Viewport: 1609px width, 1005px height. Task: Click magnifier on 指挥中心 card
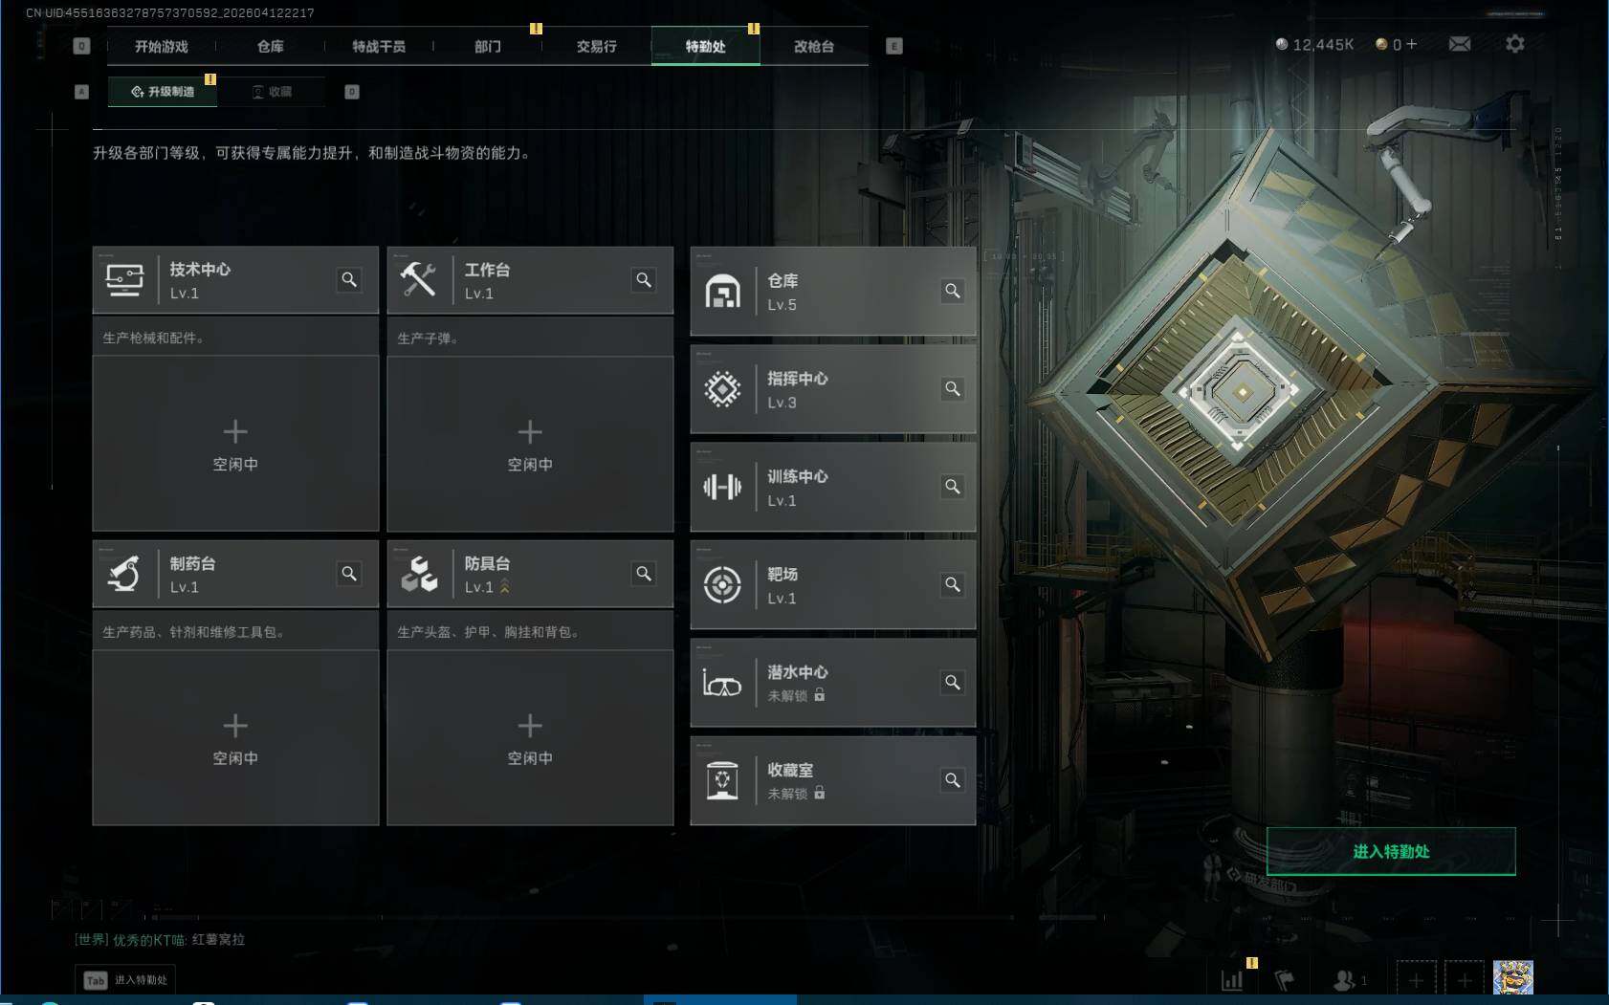point(952,388)
